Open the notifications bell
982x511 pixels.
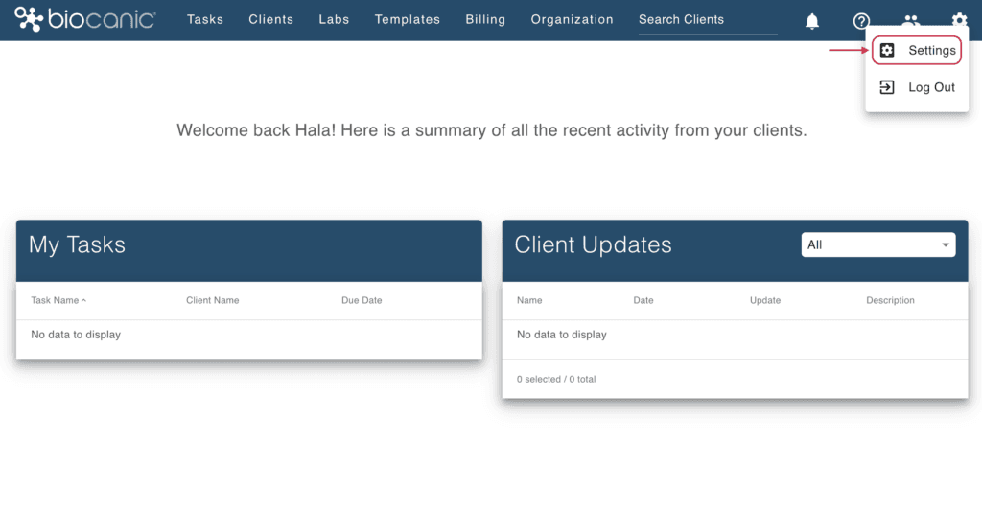pyautogui.click(x=811, y=21)
